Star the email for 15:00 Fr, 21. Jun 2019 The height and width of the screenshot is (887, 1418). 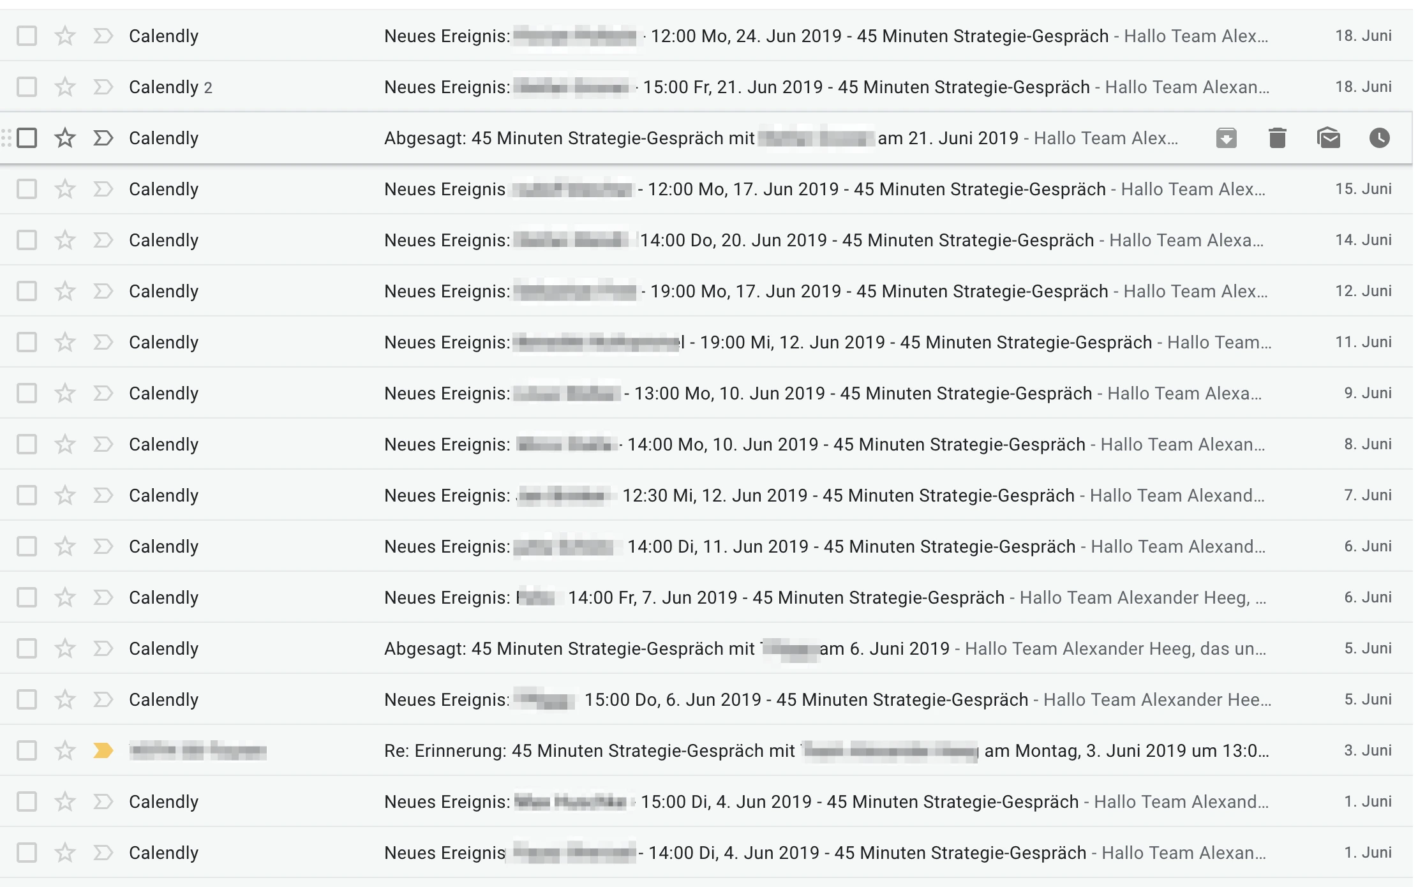65,87
